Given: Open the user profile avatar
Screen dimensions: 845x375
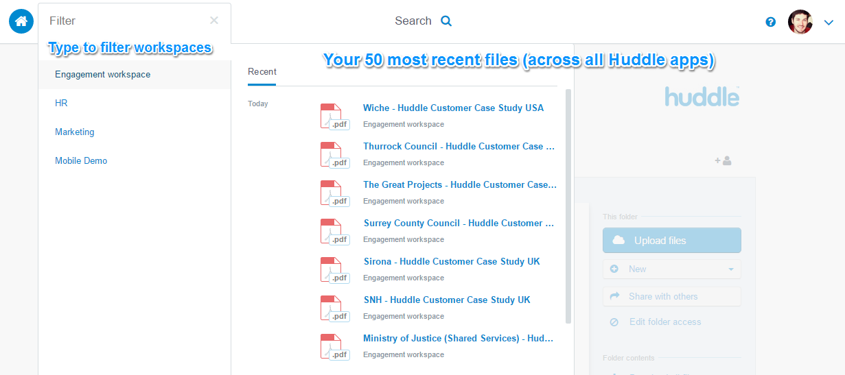Looking at the screenshot, I should tap(800, 22).
